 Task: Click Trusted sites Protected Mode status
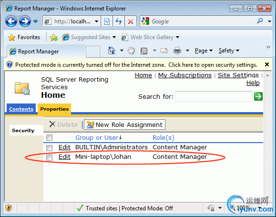click(x=125, y=208)
